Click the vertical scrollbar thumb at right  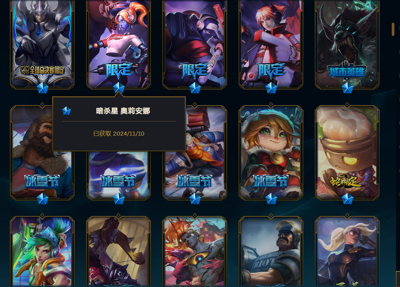[393, 29]
